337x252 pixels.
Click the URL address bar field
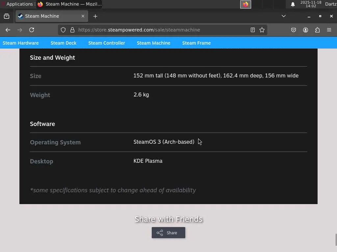pyautogui.click(x=162, y=30)
